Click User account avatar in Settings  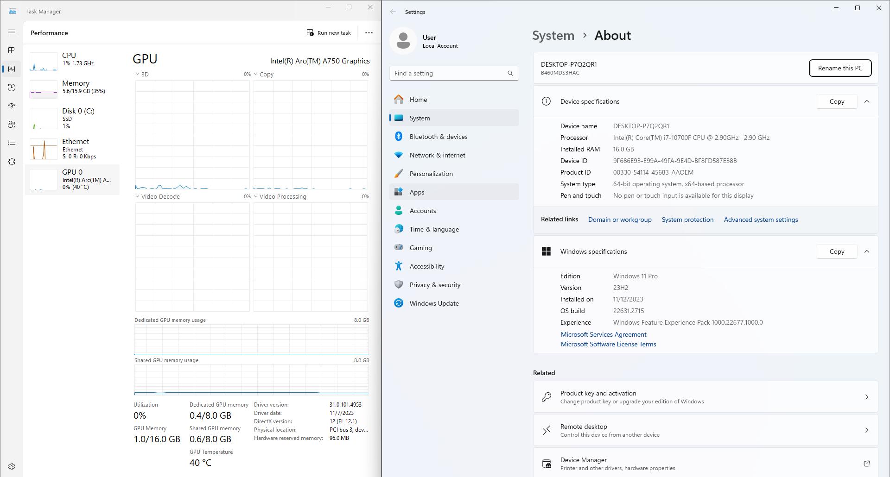[403, 41]
